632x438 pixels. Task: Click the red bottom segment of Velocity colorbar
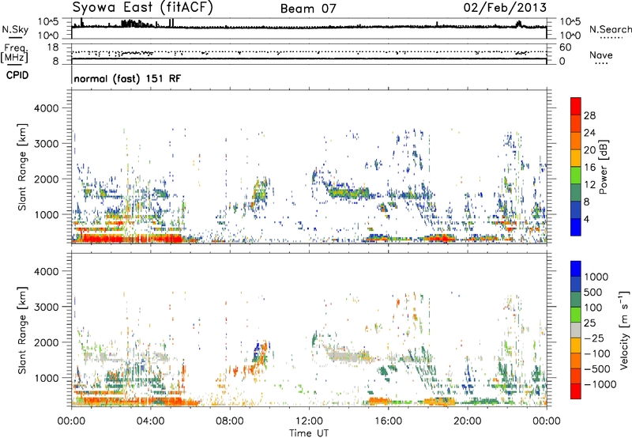click(x=576, y=391)
